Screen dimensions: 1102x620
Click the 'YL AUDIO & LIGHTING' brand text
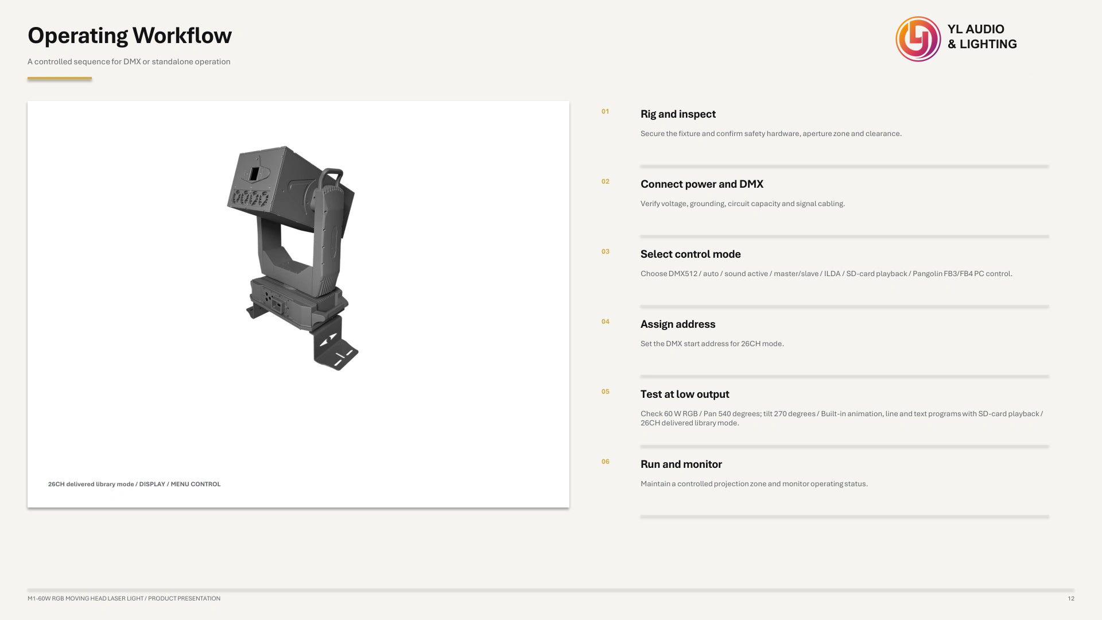click(982, 37)
